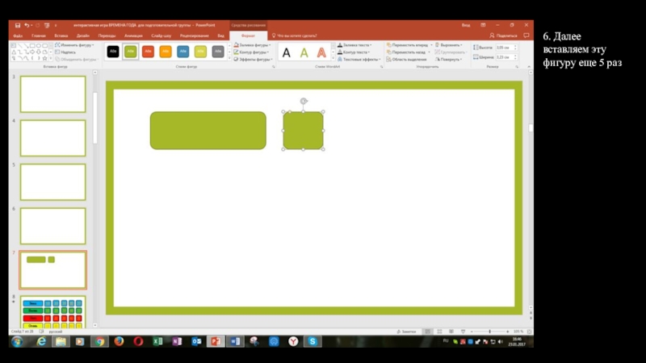This screenshot has height=363, width=646.
Task: Apply the black shape style
Action: [113, 52]
